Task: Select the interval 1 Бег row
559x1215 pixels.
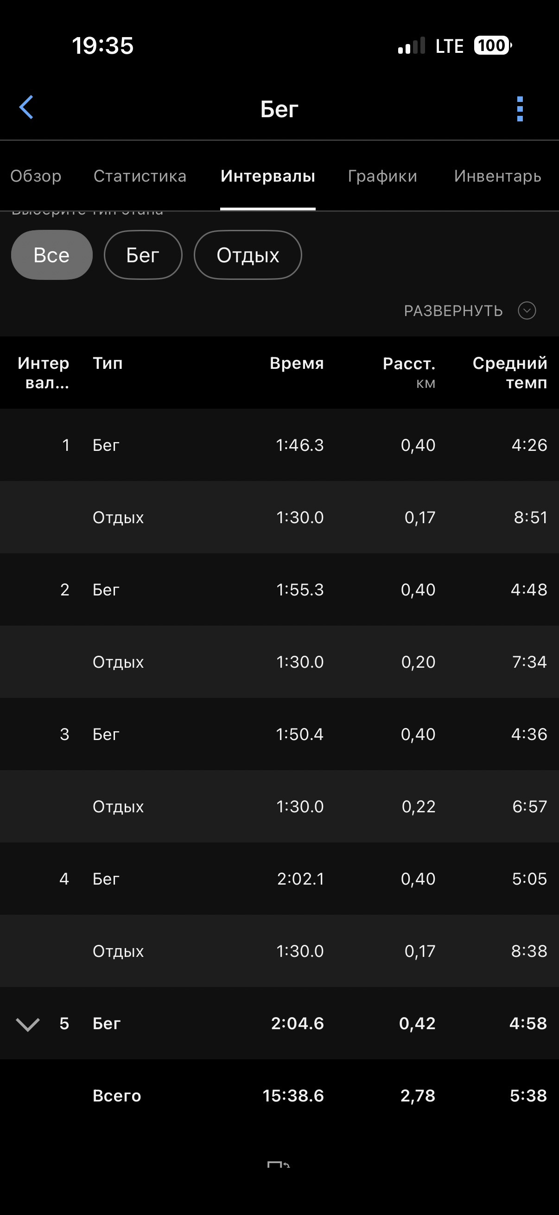Action: point(279,445)
